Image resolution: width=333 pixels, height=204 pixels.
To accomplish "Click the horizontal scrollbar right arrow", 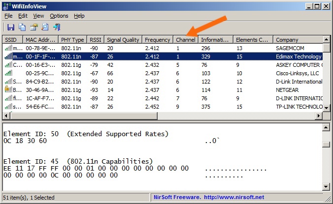I will point(319,116).
